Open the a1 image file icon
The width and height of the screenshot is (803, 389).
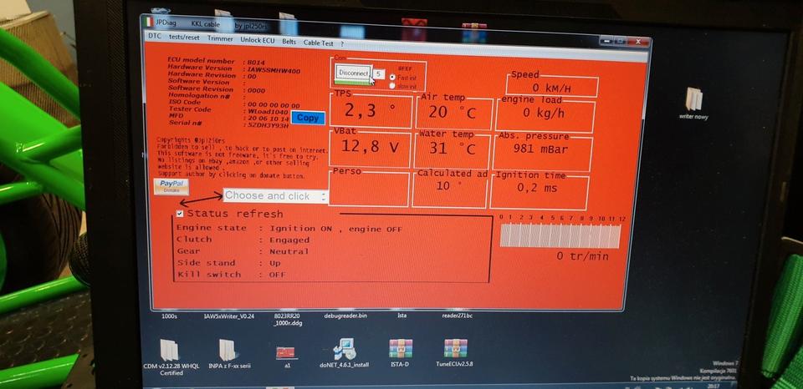(x=286, y=356)
